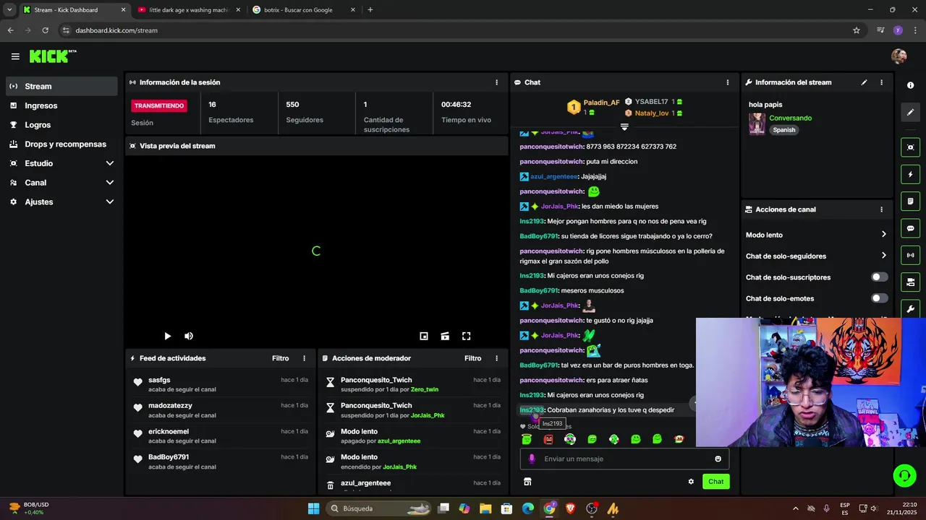The height and width of the screenshot is (520, 926).
Task: Open the Stream section in sidebar
Action: click(x=61, y=86)
